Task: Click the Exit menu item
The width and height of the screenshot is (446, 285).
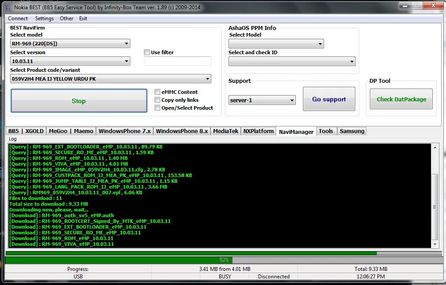Action: coord(83,19)
